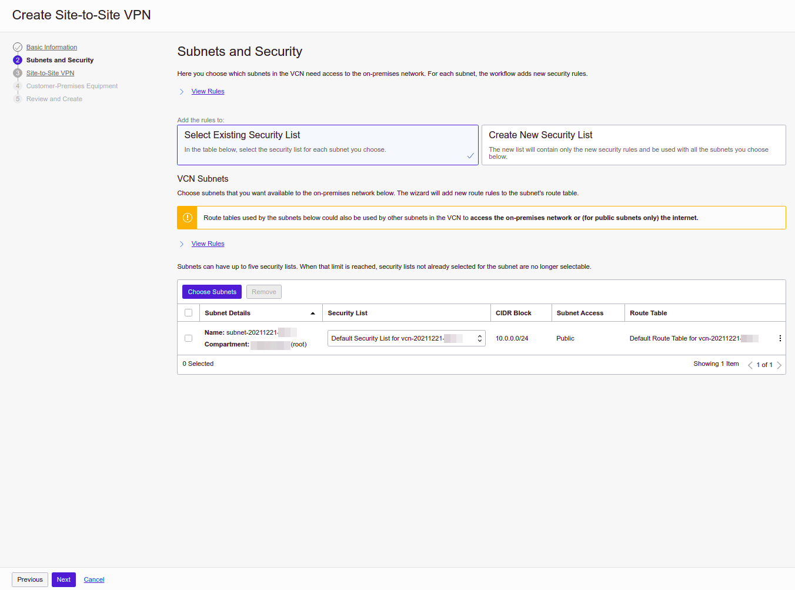Select Customer-Premises Equipment wizard step
The width and height of the screenshot is (795, 590).
[x=72, y=86]
